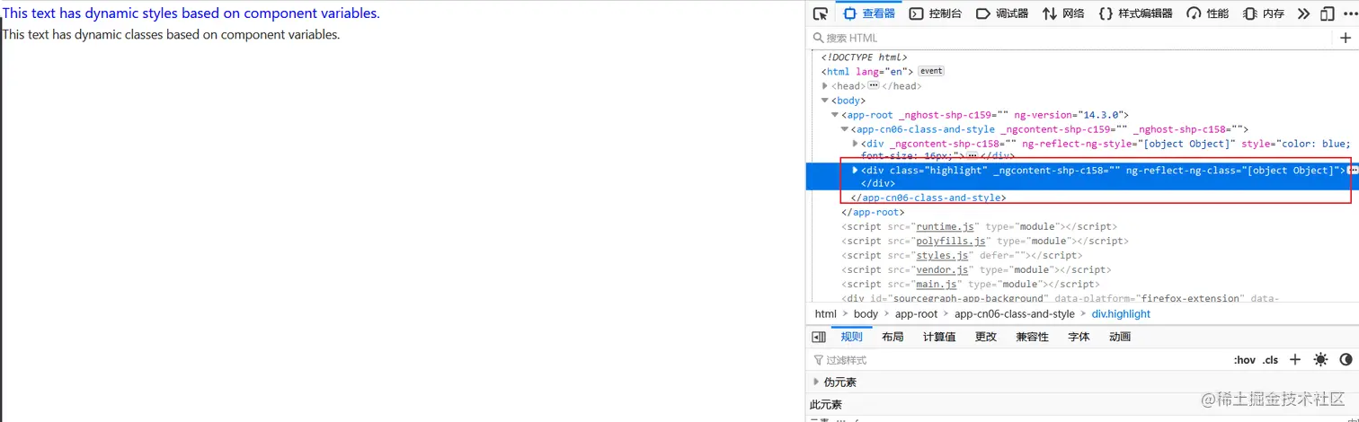Open the 样式编辑器 Style Editor tab
The image size is (1359, 422).
(x=1135, y=13)
